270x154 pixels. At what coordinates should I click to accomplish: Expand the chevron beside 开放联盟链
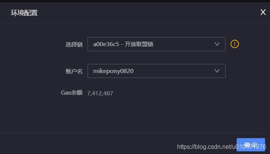point(217,44)
